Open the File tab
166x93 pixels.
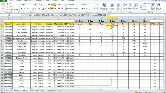(4, 1)
